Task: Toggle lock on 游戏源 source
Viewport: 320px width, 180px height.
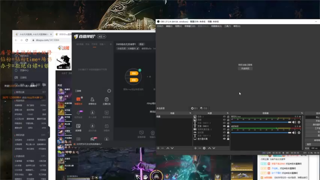Action: point(228,132)
